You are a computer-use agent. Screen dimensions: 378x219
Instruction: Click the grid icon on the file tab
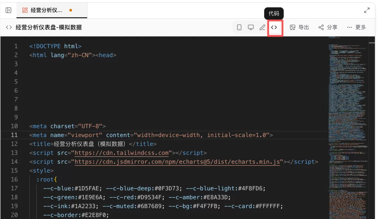[x=25, y=10]
